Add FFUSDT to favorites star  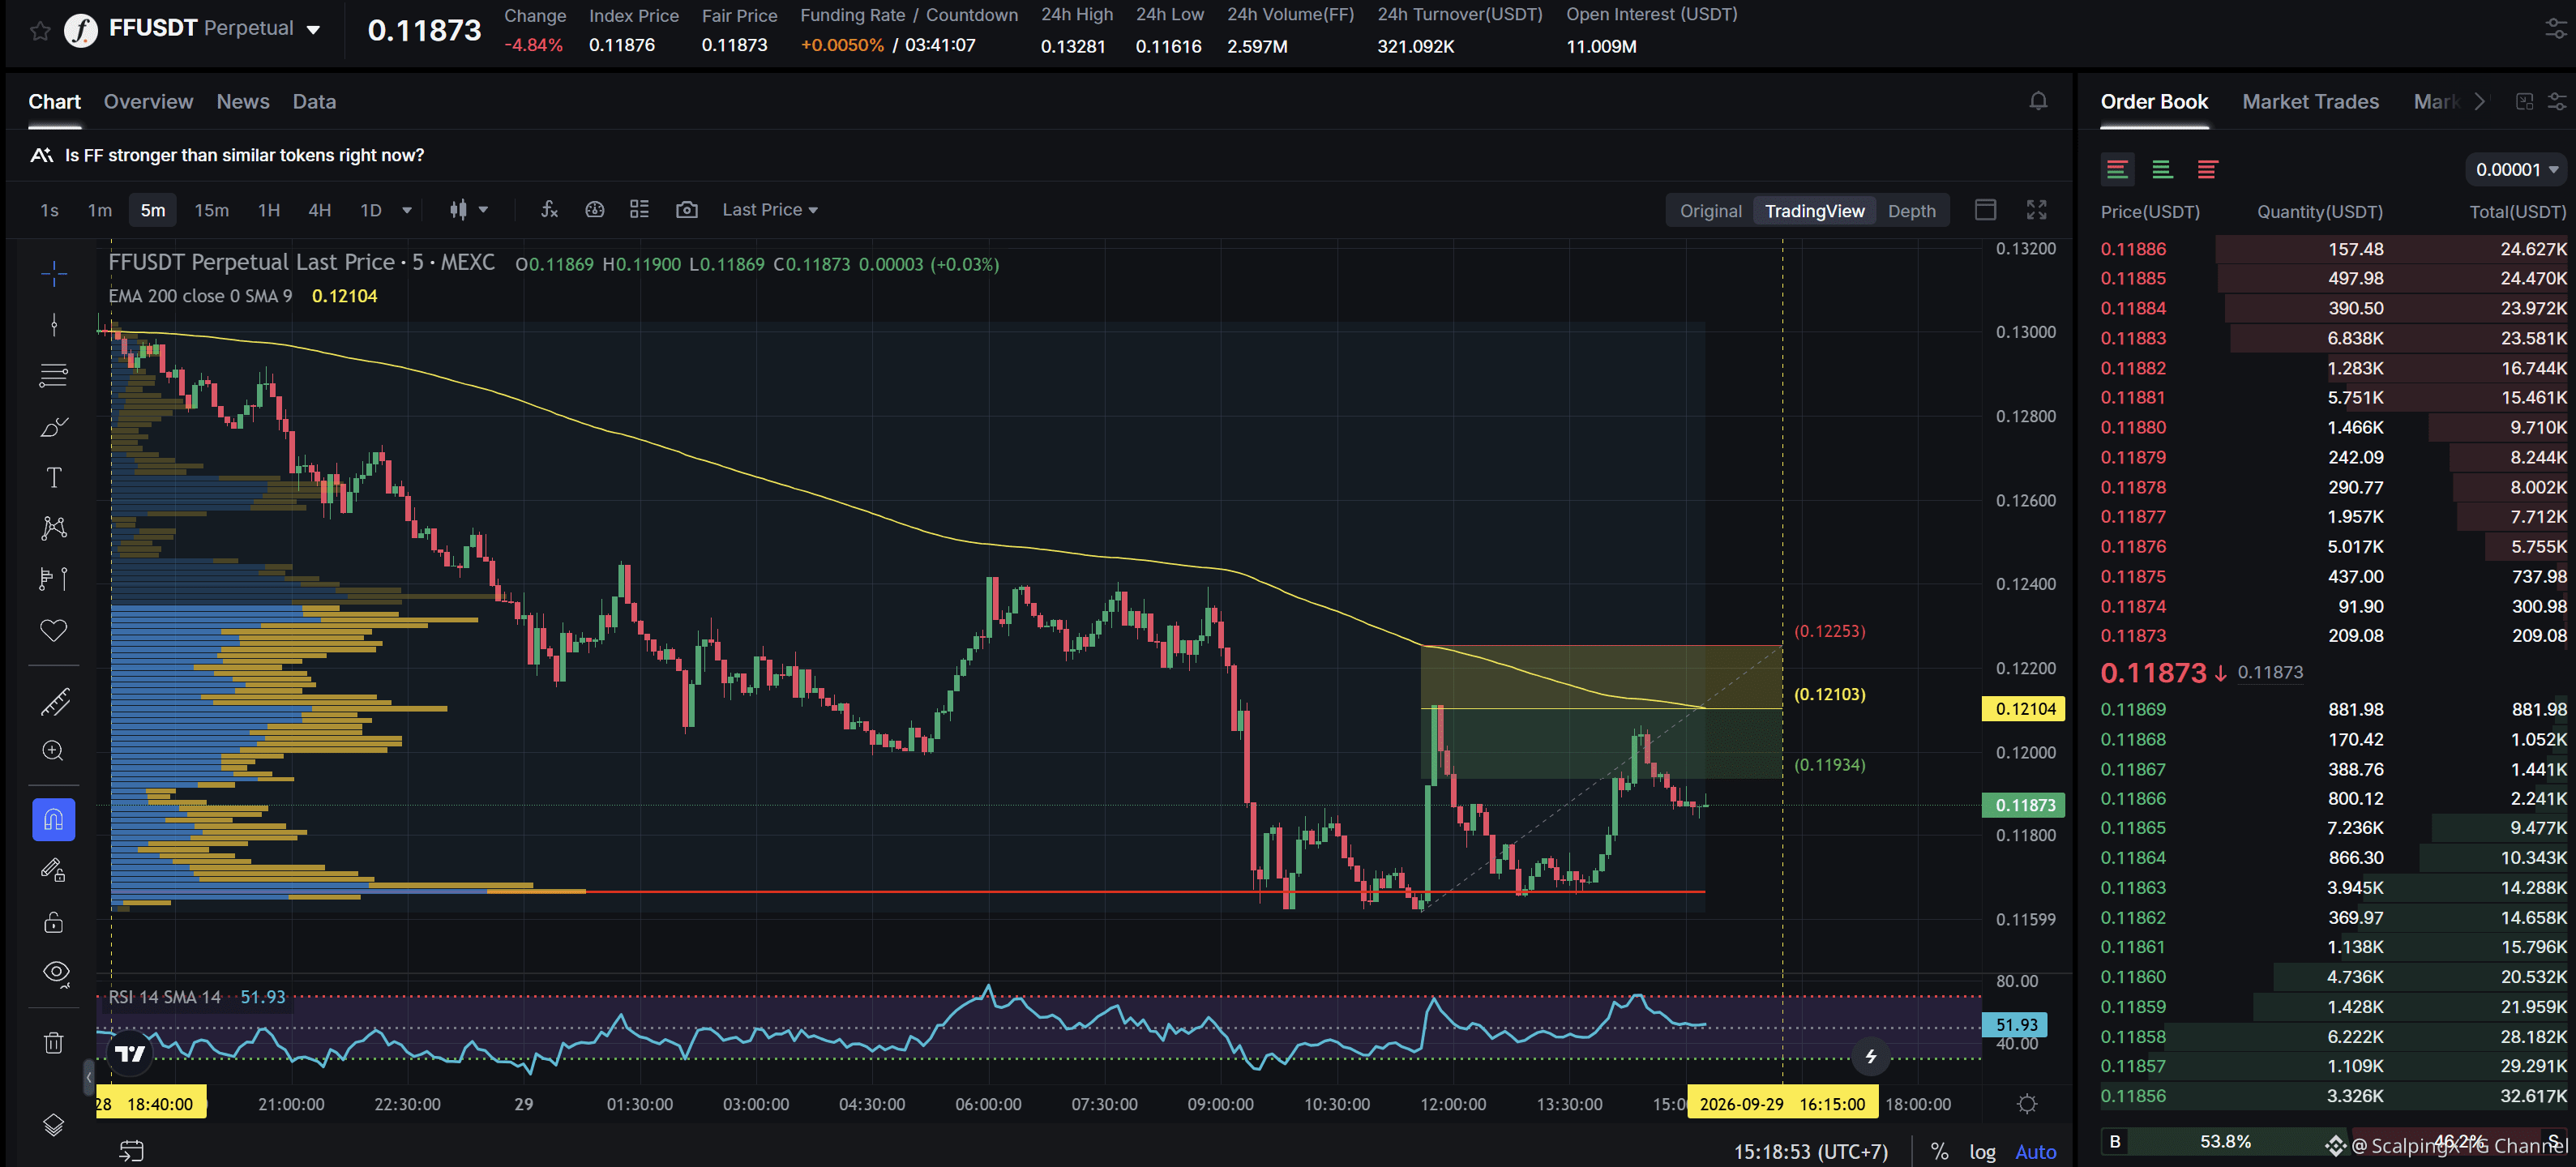tap(40, 30)
